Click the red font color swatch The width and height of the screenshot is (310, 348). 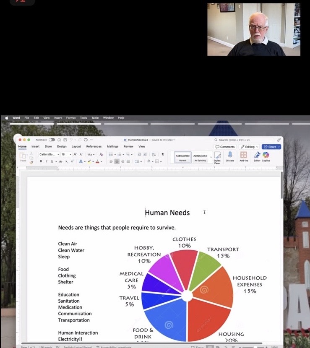point(97,161)
